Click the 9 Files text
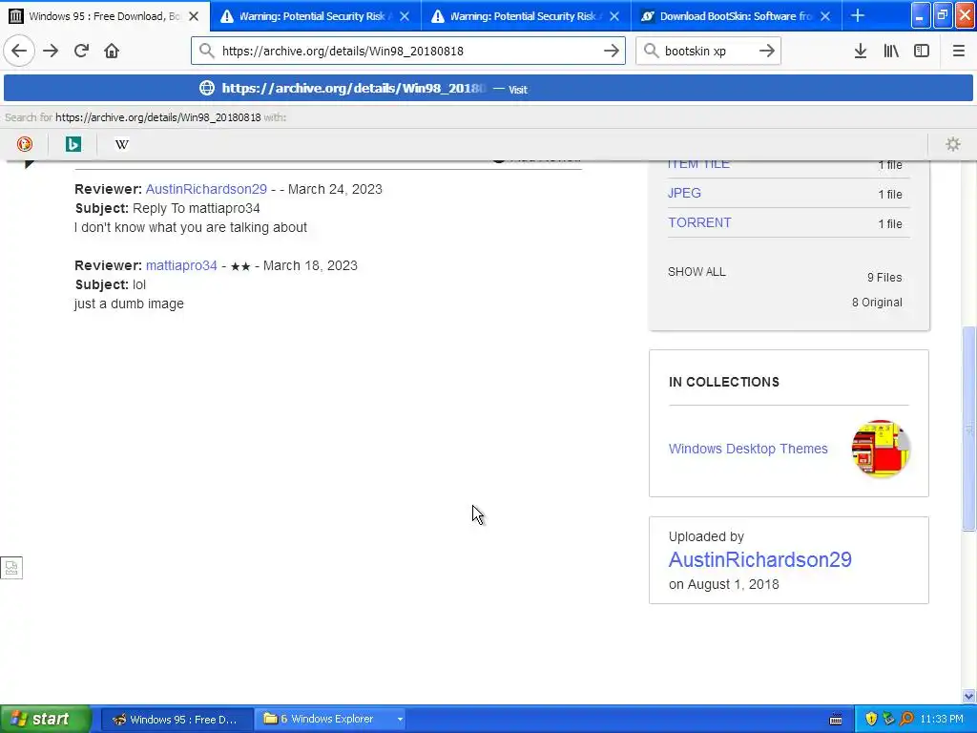 (884, 278)
